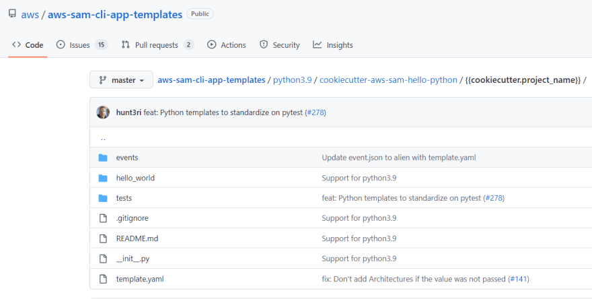Open commit 'Update event.json to alien with template.yaml'
592x299 pixels.
[x=399, y=158]
